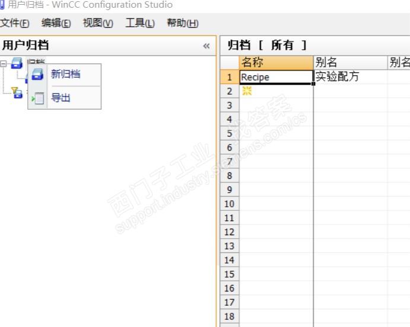Click the new archive icon in context menu

pos(37,74)
